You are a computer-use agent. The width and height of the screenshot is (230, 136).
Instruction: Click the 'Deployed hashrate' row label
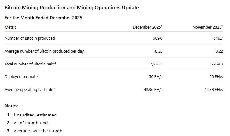[21, 77]
